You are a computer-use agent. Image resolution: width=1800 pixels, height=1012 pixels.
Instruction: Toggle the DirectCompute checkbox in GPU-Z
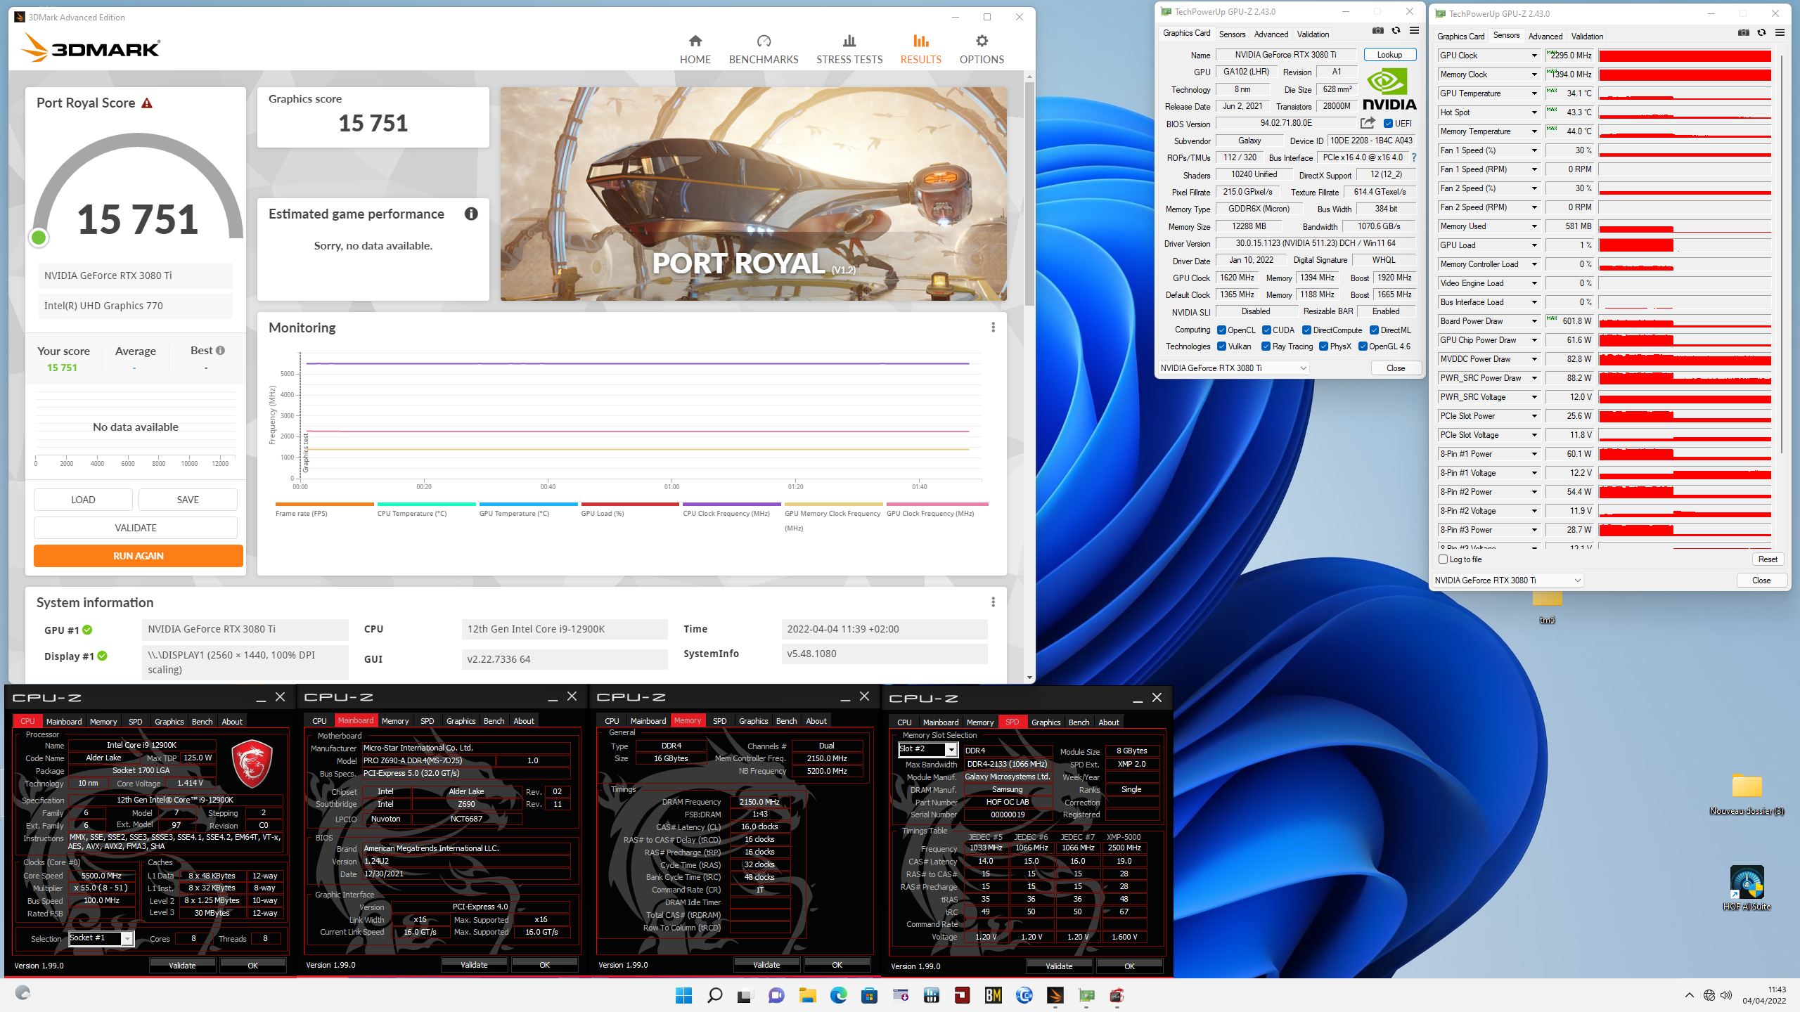click(x=1306, y=330)
